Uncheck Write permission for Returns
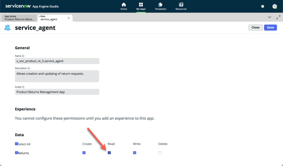This screenshot has width=283, height=166. pos(134,153)
